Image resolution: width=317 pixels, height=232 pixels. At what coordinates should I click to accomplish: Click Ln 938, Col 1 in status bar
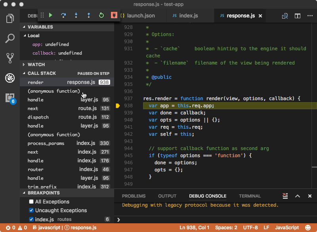[194, 228]
